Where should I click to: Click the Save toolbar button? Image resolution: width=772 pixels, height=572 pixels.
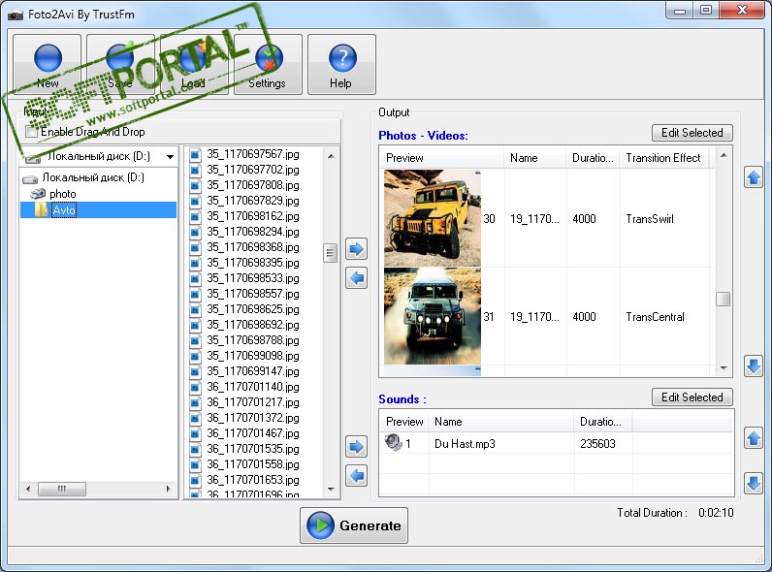coord(120,64)
